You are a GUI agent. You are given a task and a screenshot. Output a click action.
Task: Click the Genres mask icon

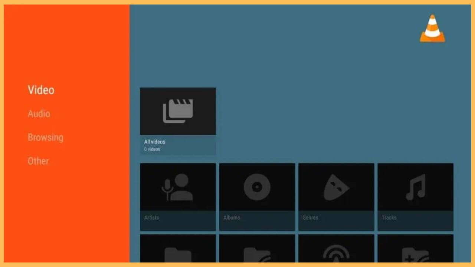click(x=336, y=188)
